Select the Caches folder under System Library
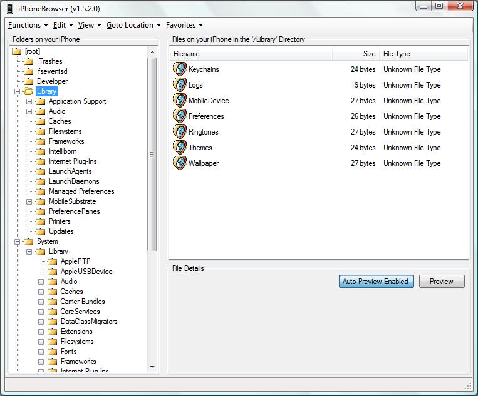 tap(71, 292)
